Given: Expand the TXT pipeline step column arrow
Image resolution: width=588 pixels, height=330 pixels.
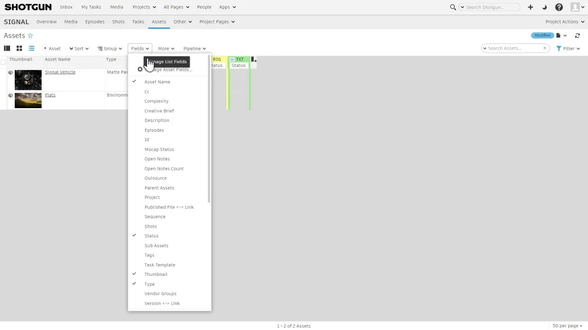Looking at the screenshot, I should point(232,60).
